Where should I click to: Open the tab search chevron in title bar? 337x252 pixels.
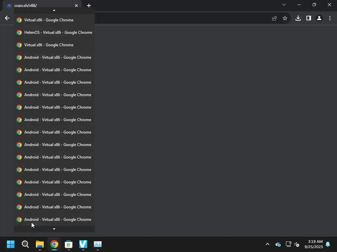(284, 5)
